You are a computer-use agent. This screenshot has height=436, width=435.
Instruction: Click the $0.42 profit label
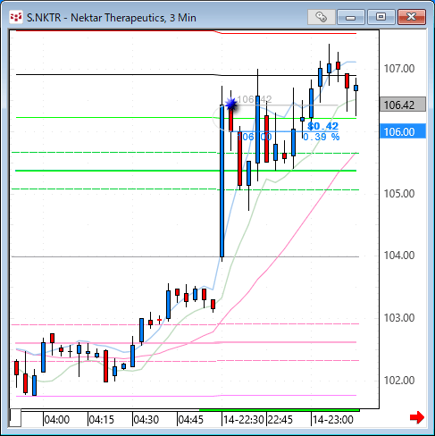pos(323,126)
